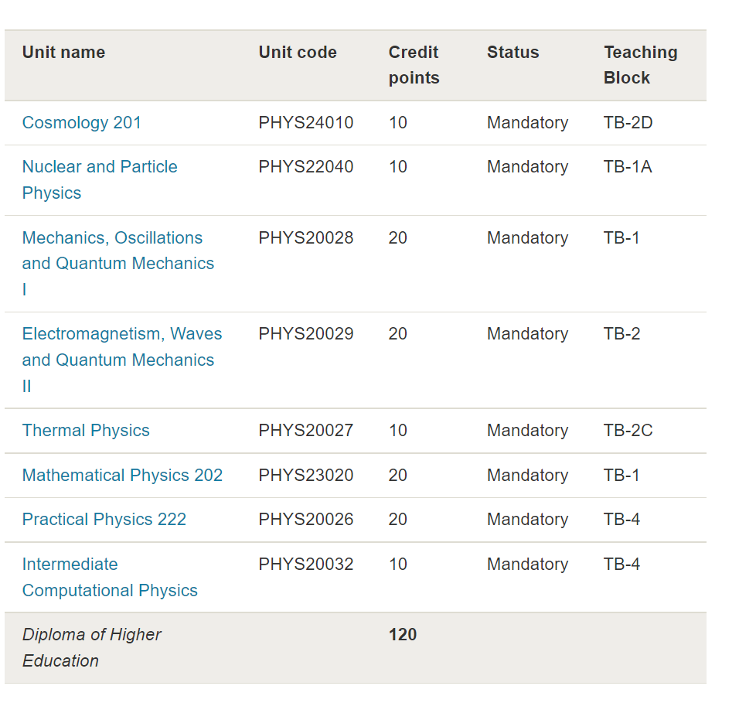Open Nuclear and Particle Physics link
Image resolution: width=739 pixels, height=713 pixels.
[x=100, y=179]
